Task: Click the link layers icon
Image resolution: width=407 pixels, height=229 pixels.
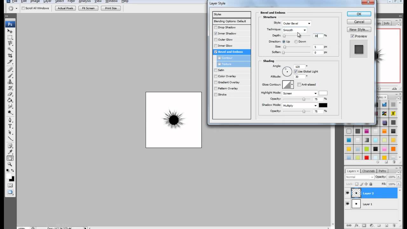Action: pos(349,225)
